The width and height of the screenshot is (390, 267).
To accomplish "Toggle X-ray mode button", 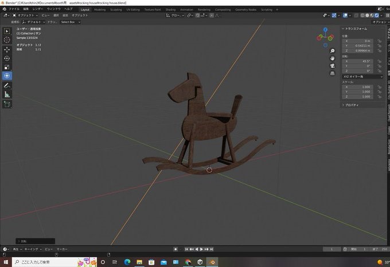I will point(356,15).
